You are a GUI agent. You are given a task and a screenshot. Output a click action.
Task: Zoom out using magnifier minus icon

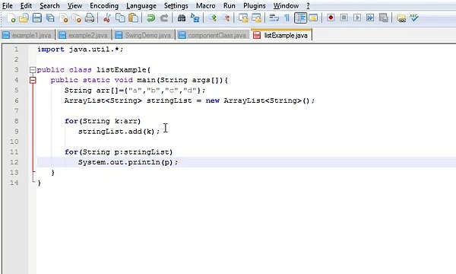tap(226, 18)
